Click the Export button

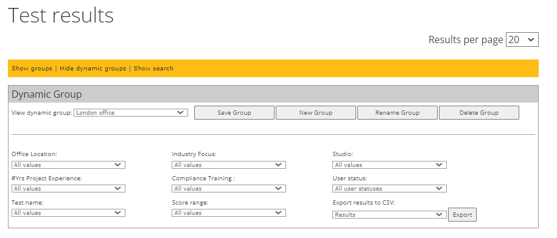462,215
